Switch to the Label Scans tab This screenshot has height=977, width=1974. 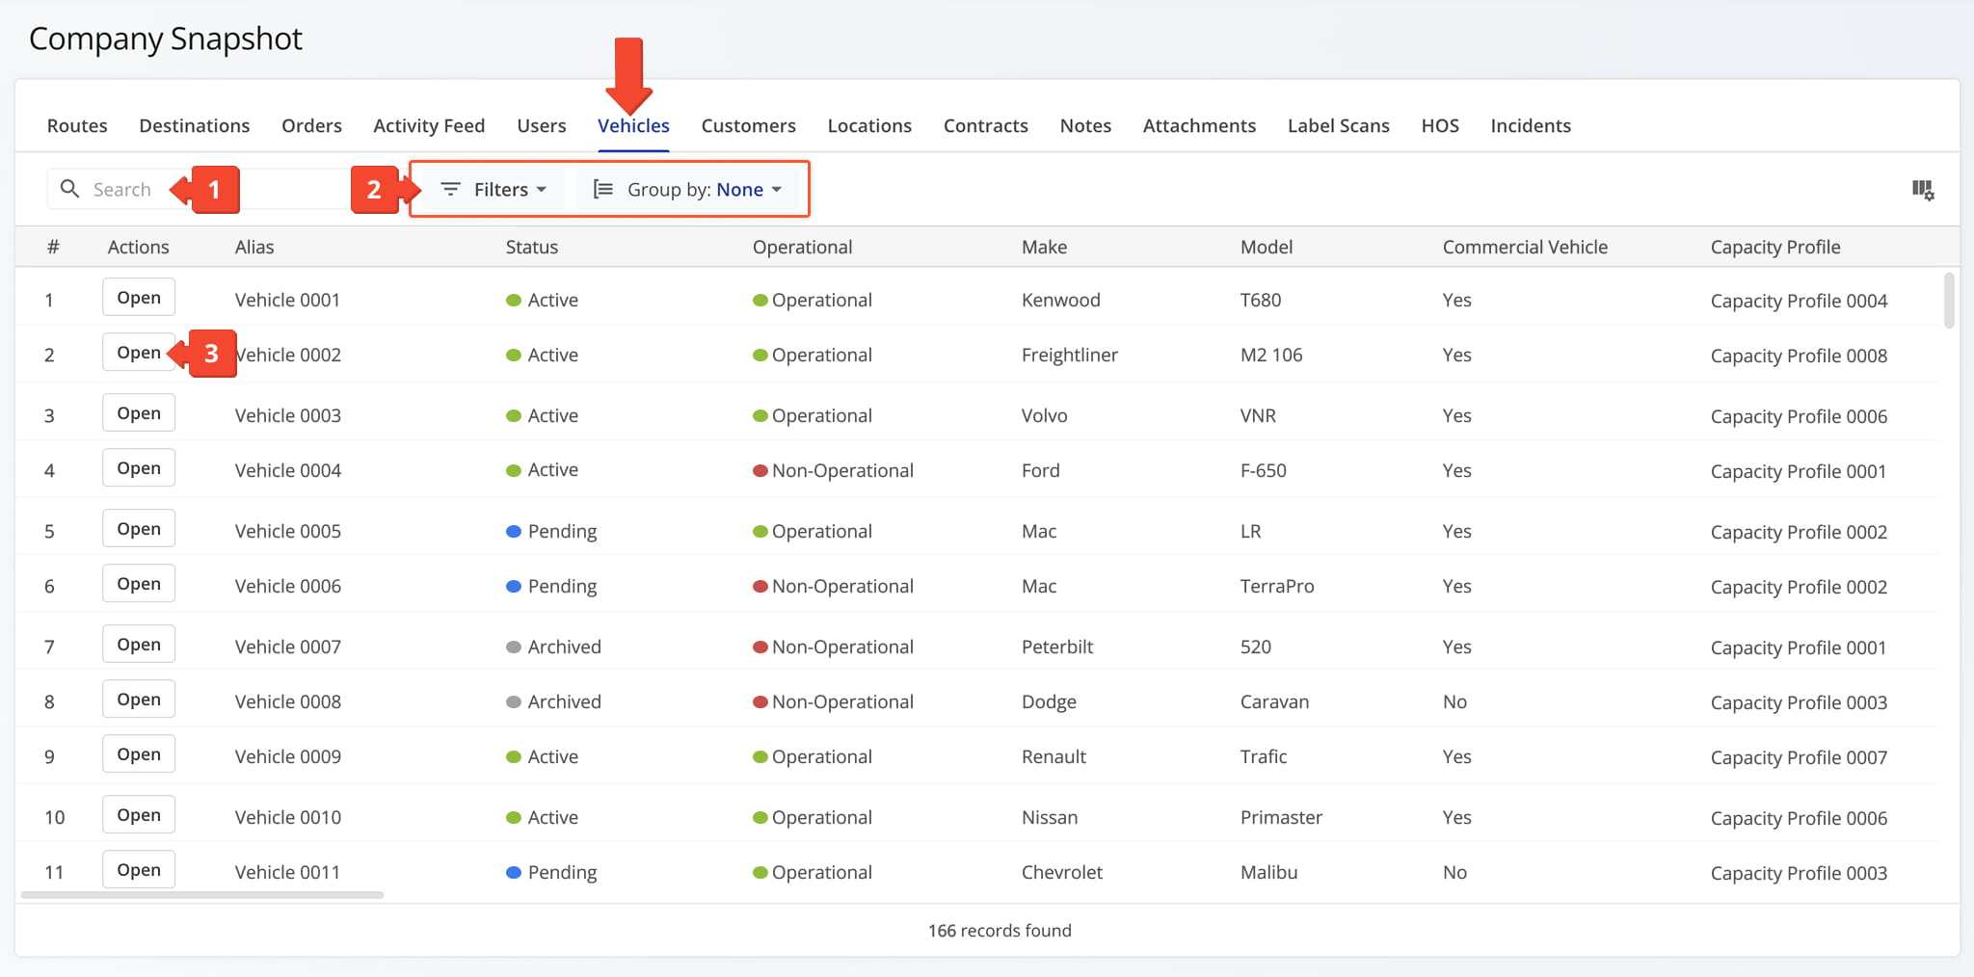[1339, 125]
